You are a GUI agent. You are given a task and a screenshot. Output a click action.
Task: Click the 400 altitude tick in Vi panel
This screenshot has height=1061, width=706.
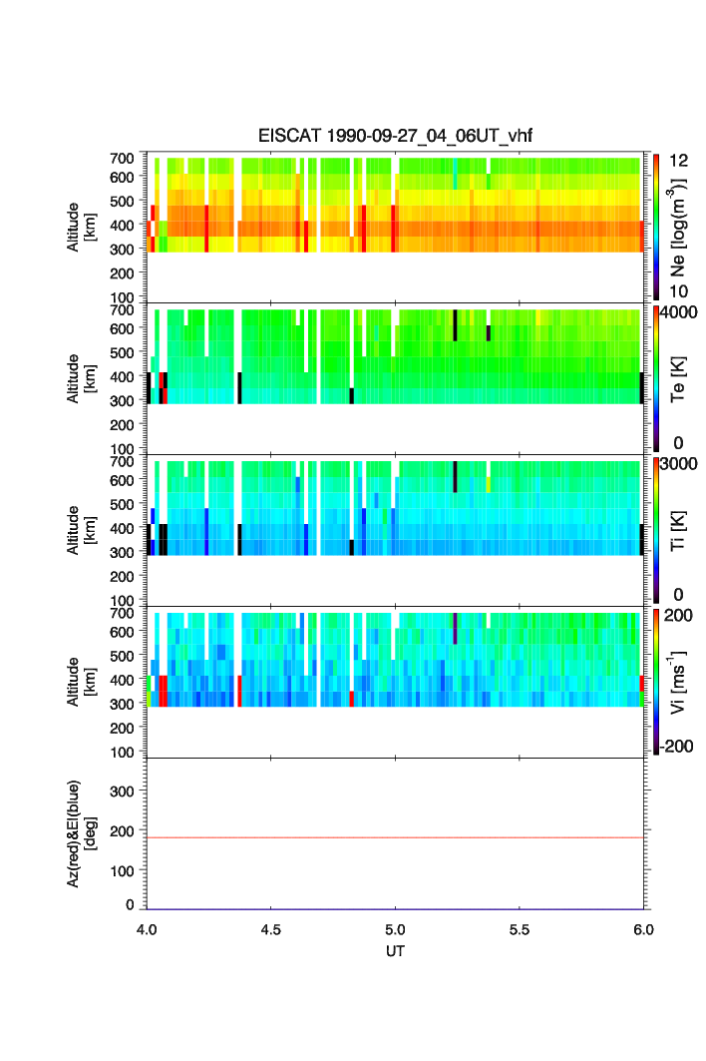tap(122, 680)
